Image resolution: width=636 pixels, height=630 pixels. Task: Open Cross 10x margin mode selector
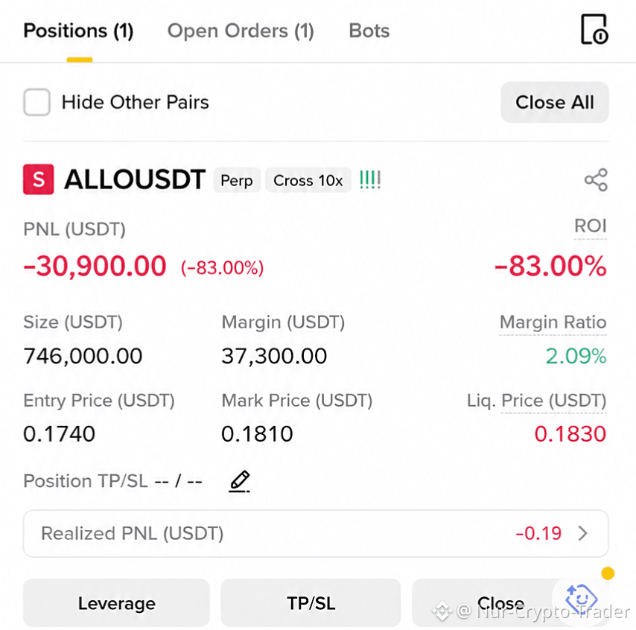tap(308, 180)
